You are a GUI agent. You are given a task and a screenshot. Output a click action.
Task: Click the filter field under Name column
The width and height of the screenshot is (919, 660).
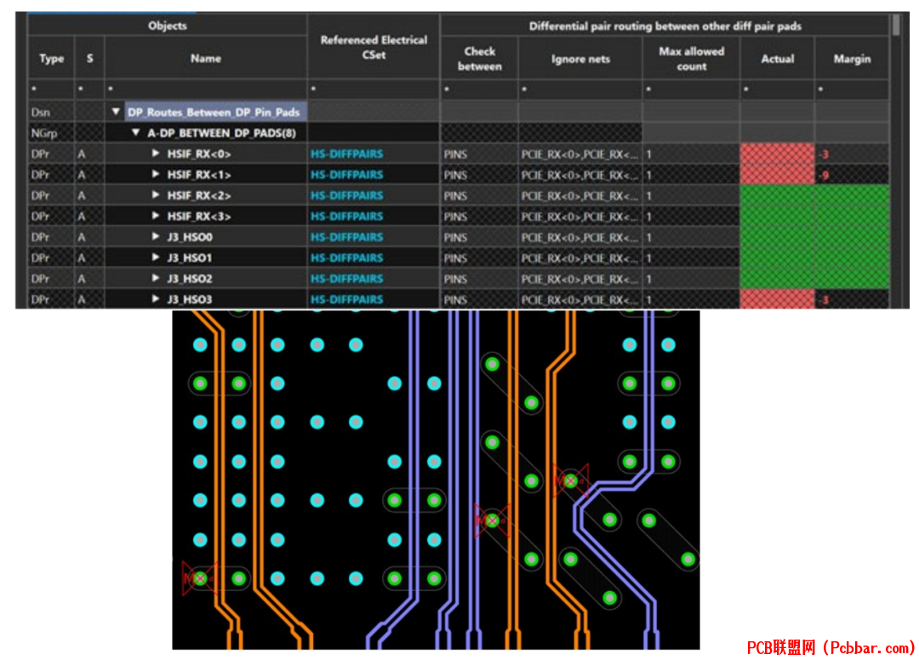coord(206,89)
